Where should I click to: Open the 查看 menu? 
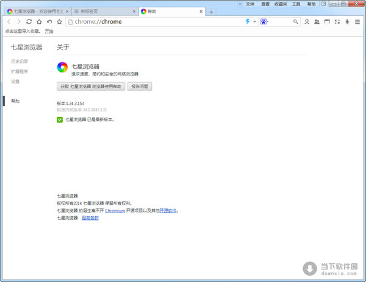(x=265, y=4)
